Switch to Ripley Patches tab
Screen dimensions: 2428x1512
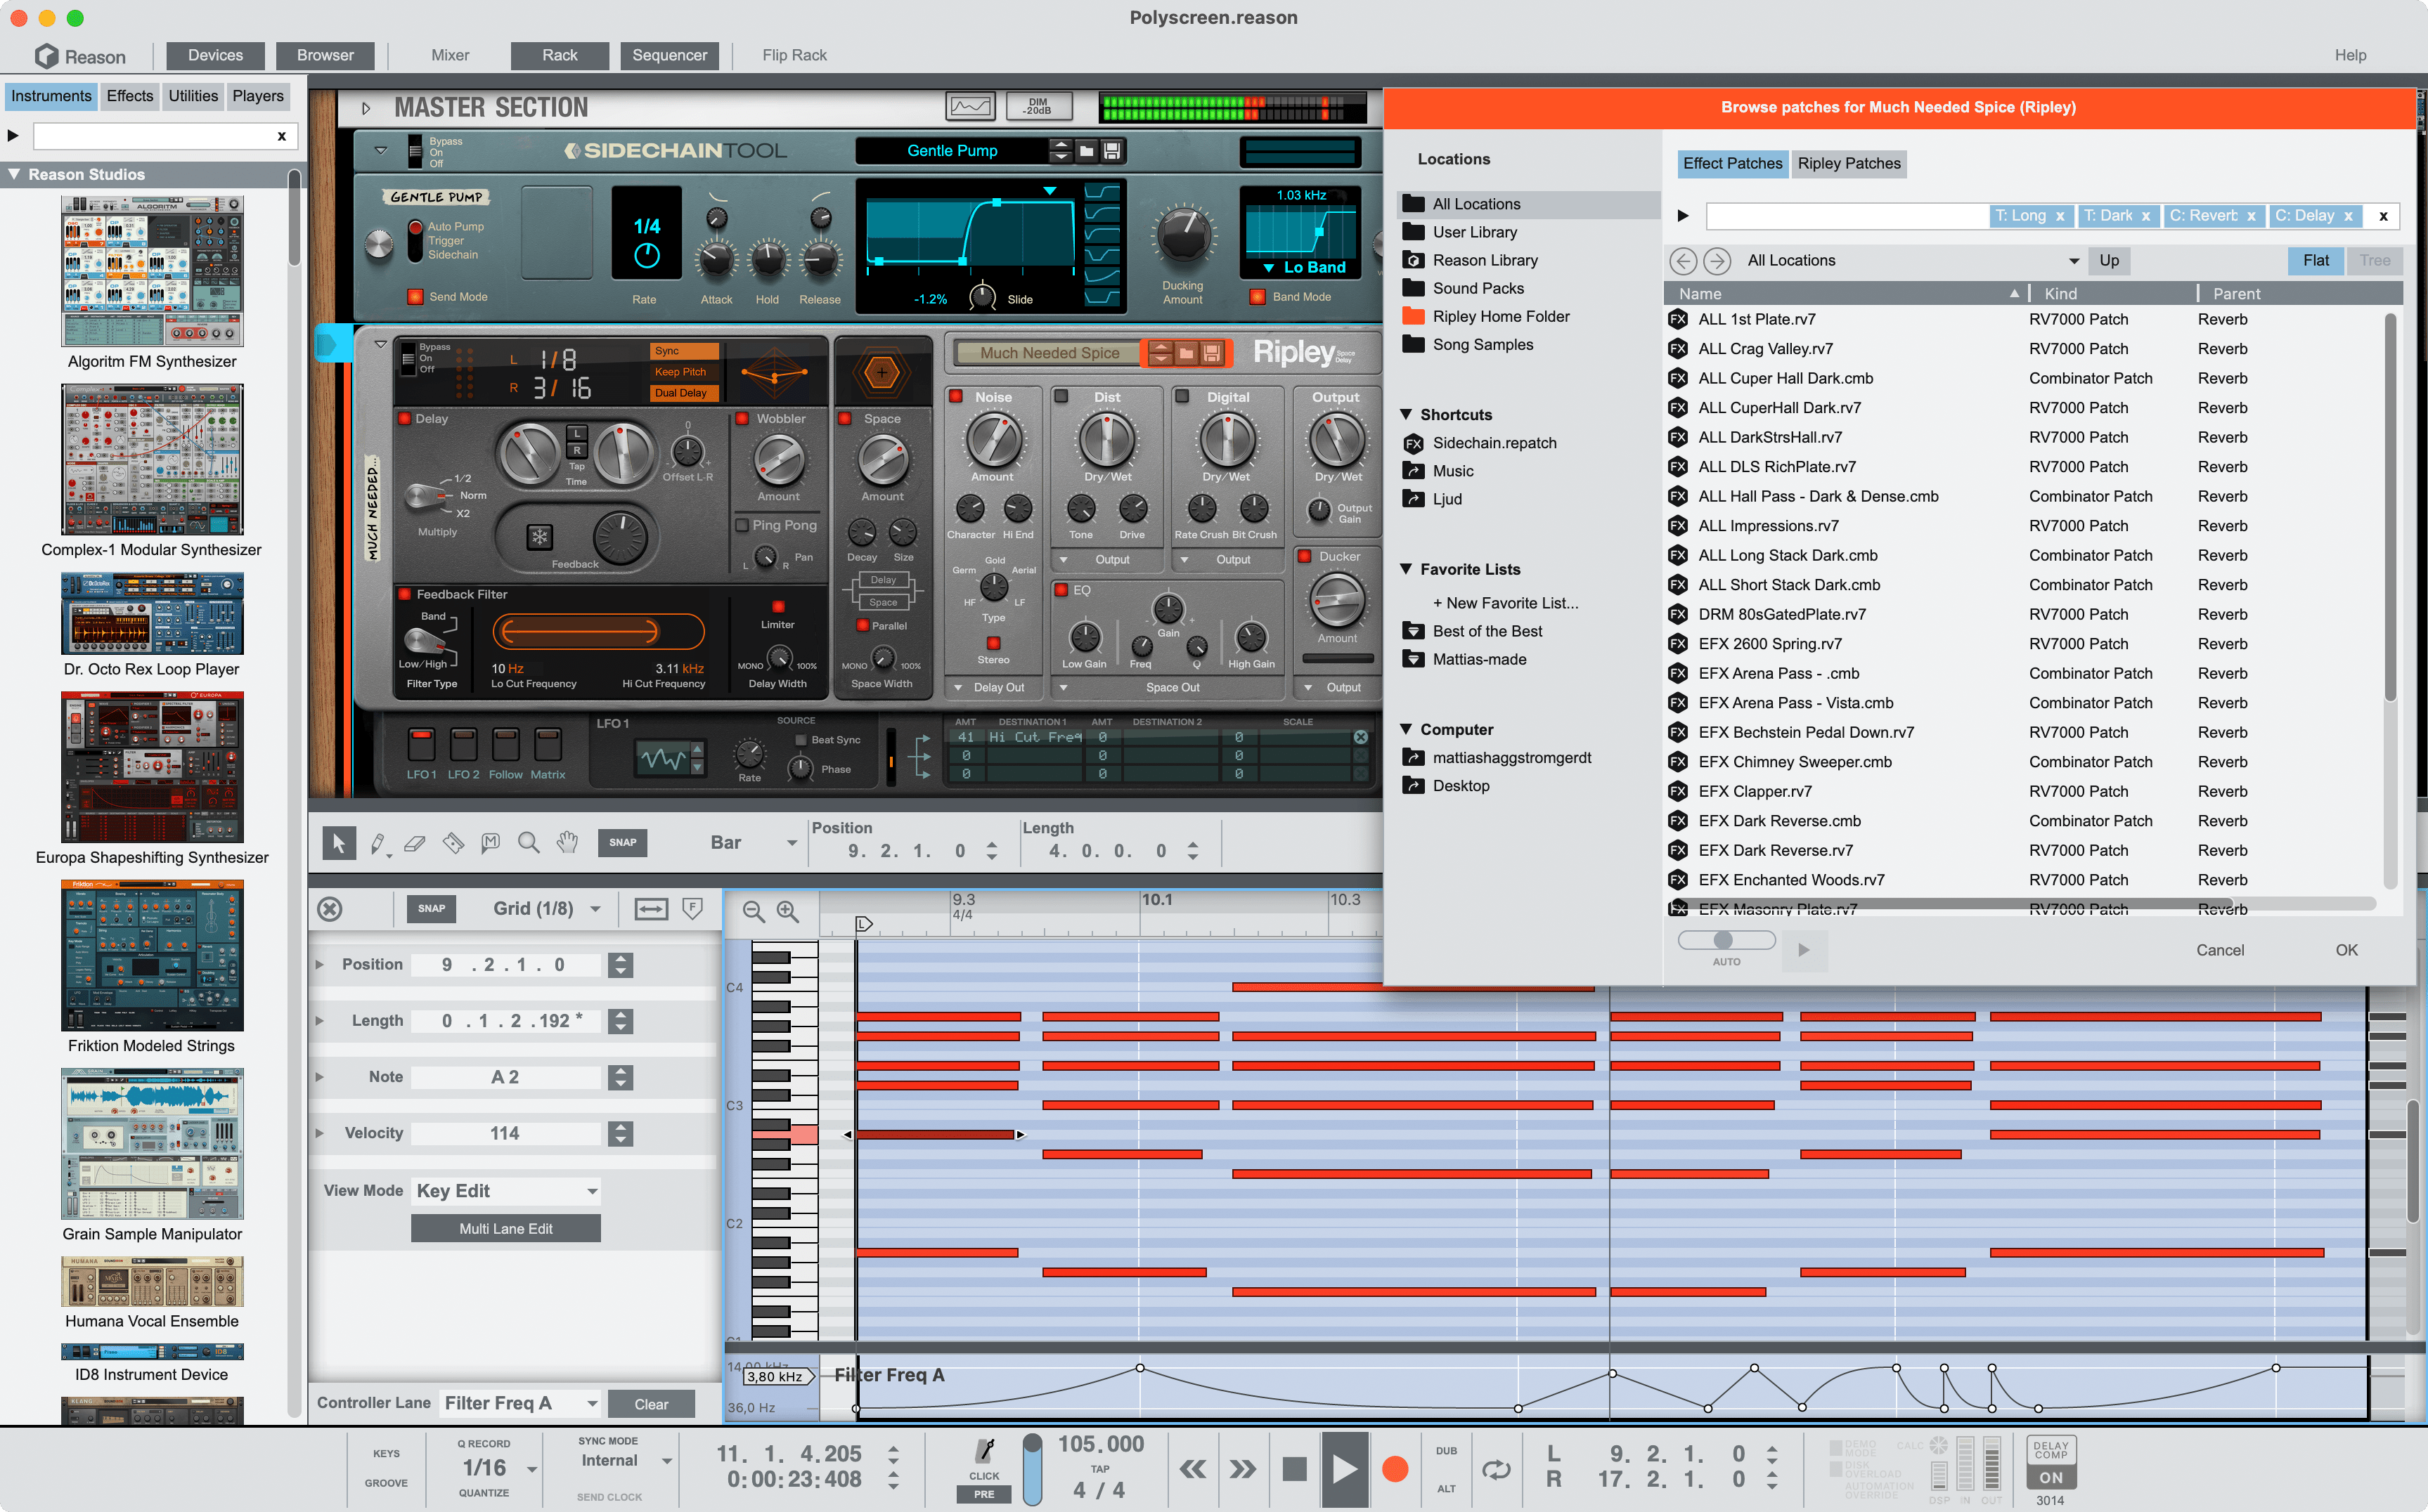(1853, 164)
